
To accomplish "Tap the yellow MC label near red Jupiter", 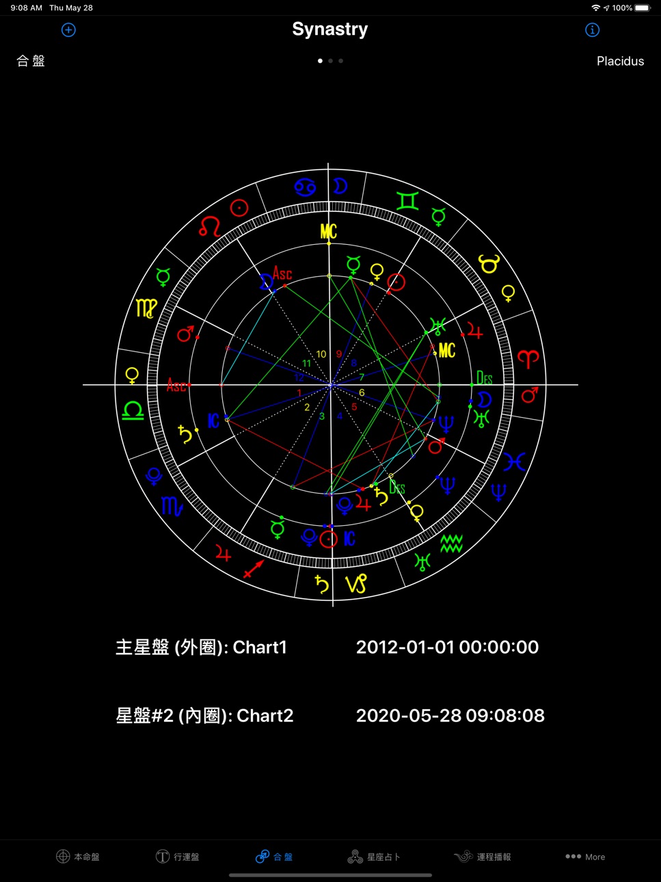I will coord(447,351).
